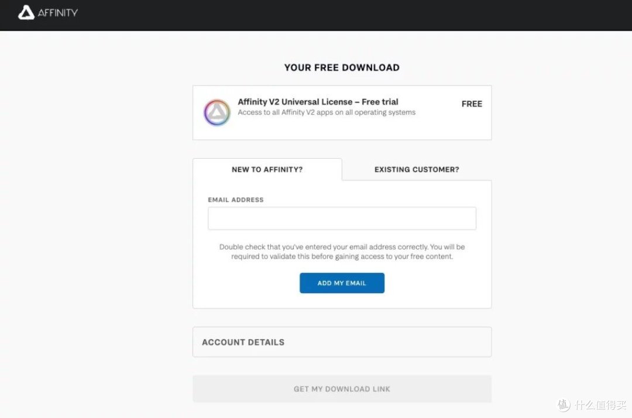Image resolution: width=632 pixels, height=418 pixels.
Task: Click the 值 watermark badge bottom right
Action: pos(563,405)
